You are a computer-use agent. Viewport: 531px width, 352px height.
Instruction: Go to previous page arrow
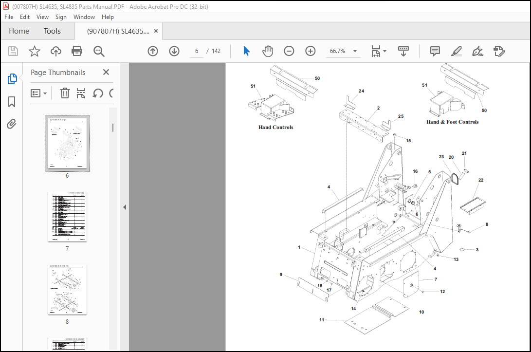[153, 51]
